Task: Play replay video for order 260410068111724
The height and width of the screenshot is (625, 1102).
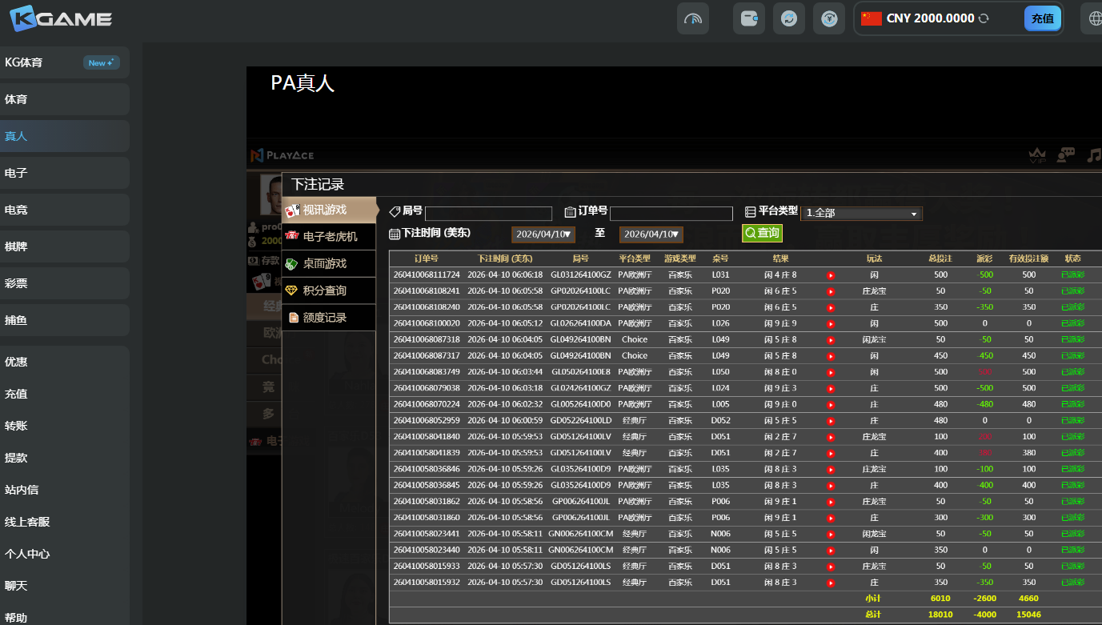Action: [831, 275]
